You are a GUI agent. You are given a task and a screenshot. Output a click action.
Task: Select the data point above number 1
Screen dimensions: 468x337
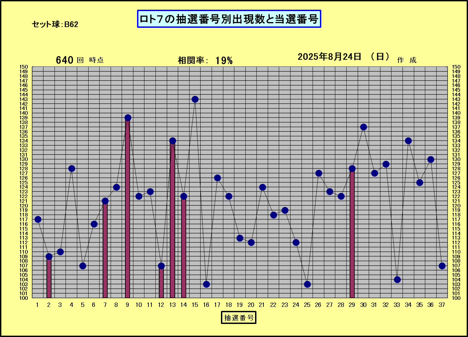[x=38, y=220]
